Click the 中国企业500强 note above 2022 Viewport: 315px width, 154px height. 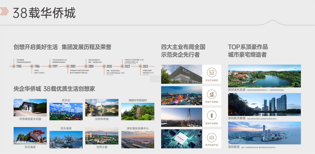[134, 60]
